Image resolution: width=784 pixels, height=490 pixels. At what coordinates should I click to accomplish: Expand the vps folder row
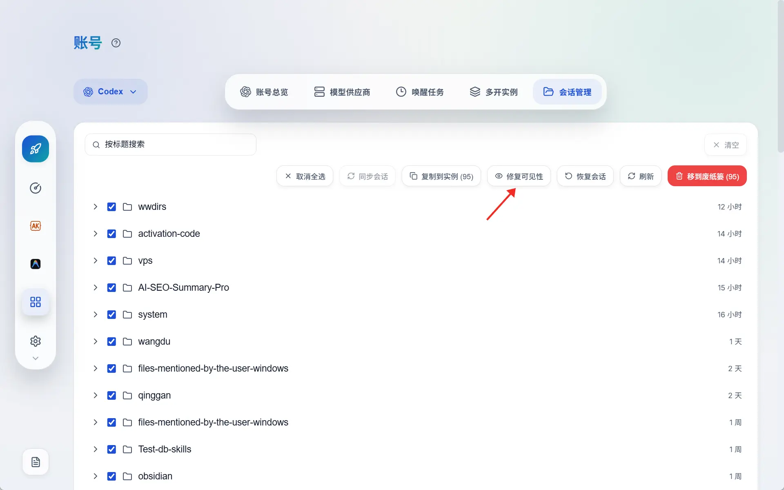pyautogui.click(x=95, y=261)
